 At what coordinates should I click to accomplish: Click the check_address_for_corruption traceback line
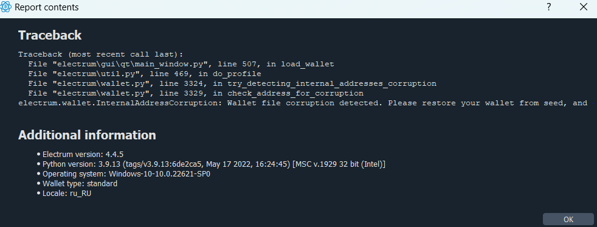point(196,93)
